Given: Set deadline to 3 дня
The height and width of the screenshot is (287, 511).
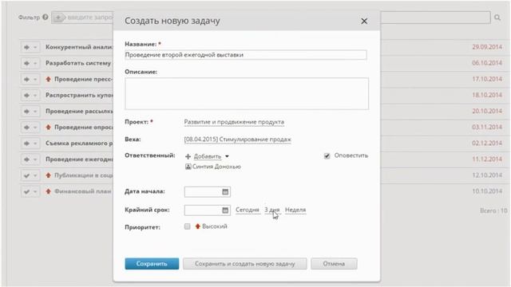Looking at the screenshot, I should (x=271, y=210).
